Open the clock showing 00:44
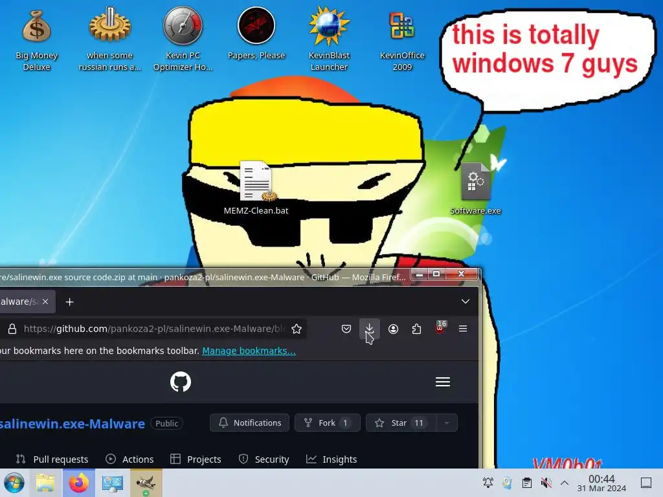 pyautogui.click(x=601, y=483)
